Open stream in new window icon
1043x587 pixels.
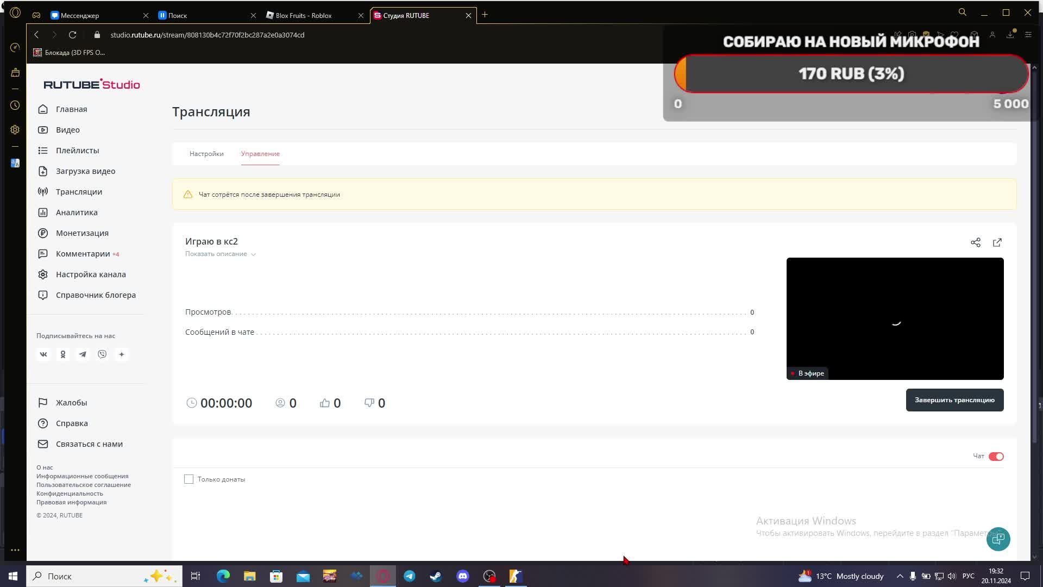pyautogui.click(x=997, y=242)
